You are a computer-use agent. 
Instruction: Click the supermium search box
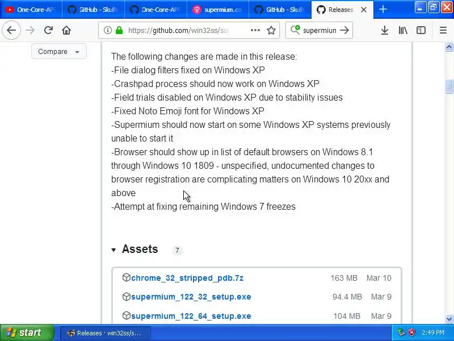320,30
